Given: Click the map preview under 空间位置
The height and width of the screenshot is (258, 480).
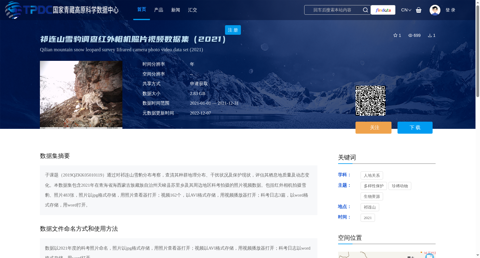Looking at the screenshot, I should click(x=387, y=255).
